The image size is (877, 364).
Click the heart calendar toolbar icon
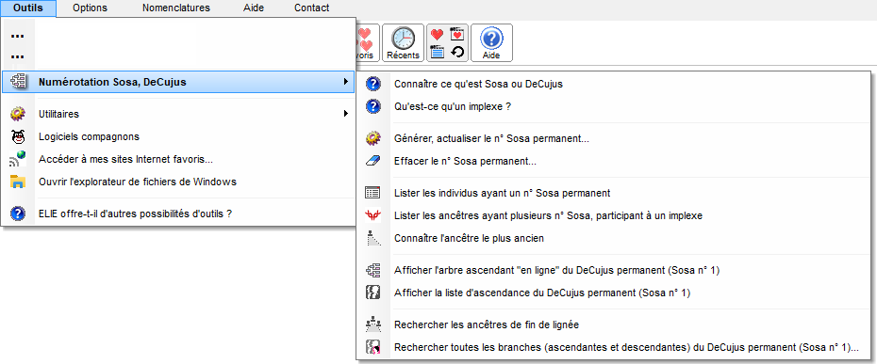[457, 35]
